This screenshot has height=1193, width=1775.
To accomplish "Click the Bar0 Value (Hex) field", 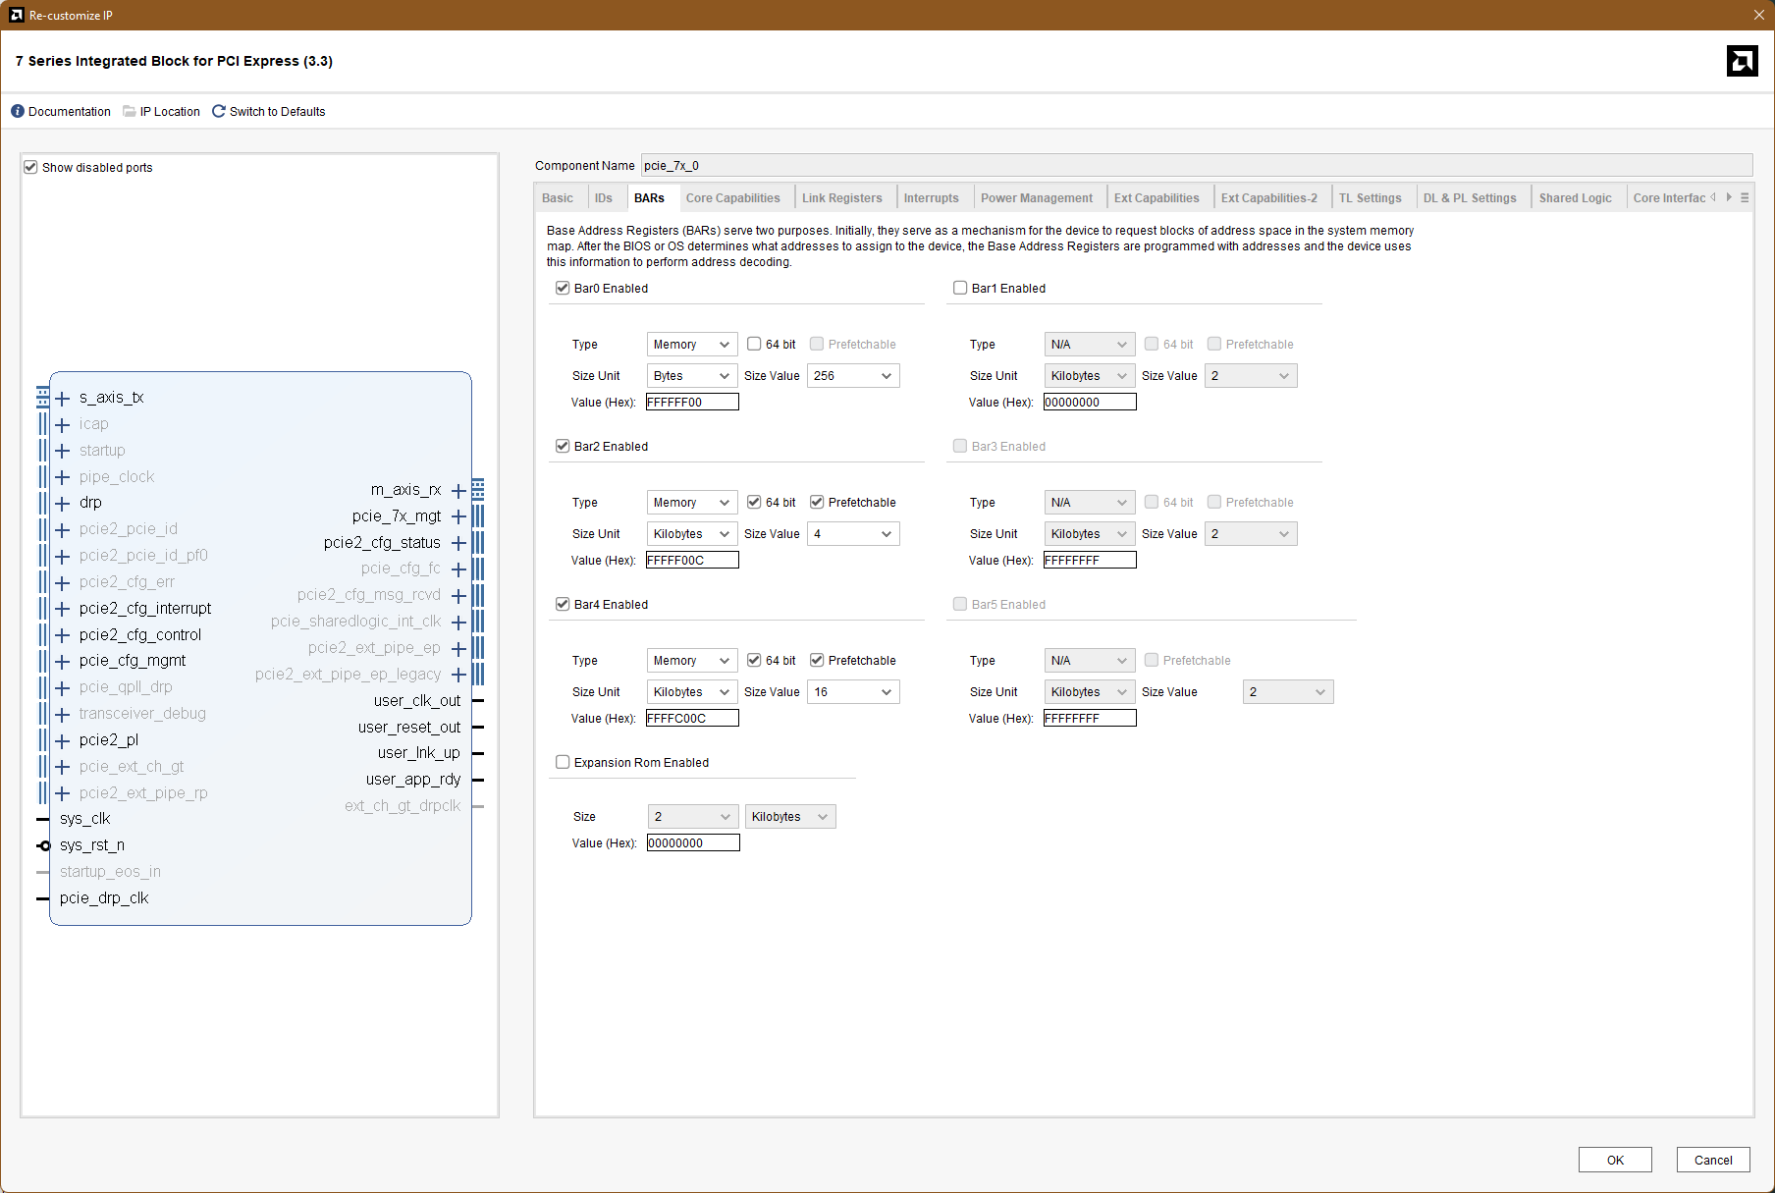I will tap(692, 402).
